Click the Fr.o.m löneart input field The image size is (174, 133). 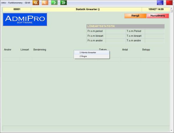coord(116,36)
